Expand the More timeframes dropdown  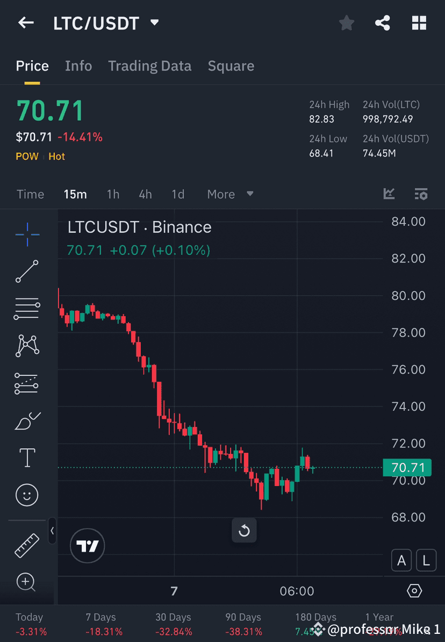[x=230, y=194]
